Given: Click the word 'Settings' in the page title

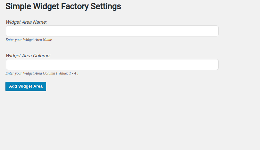Looking at the screenshot, I should tap(106, 6).
